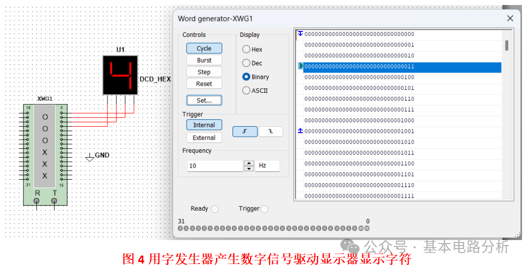Select the word row ending in 1010
The width and height of the screenshot is (526, 268).
[402, 142]
